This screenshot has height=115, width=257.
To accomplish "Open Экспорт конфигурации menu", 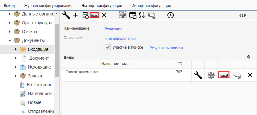I will click(102, 6).
